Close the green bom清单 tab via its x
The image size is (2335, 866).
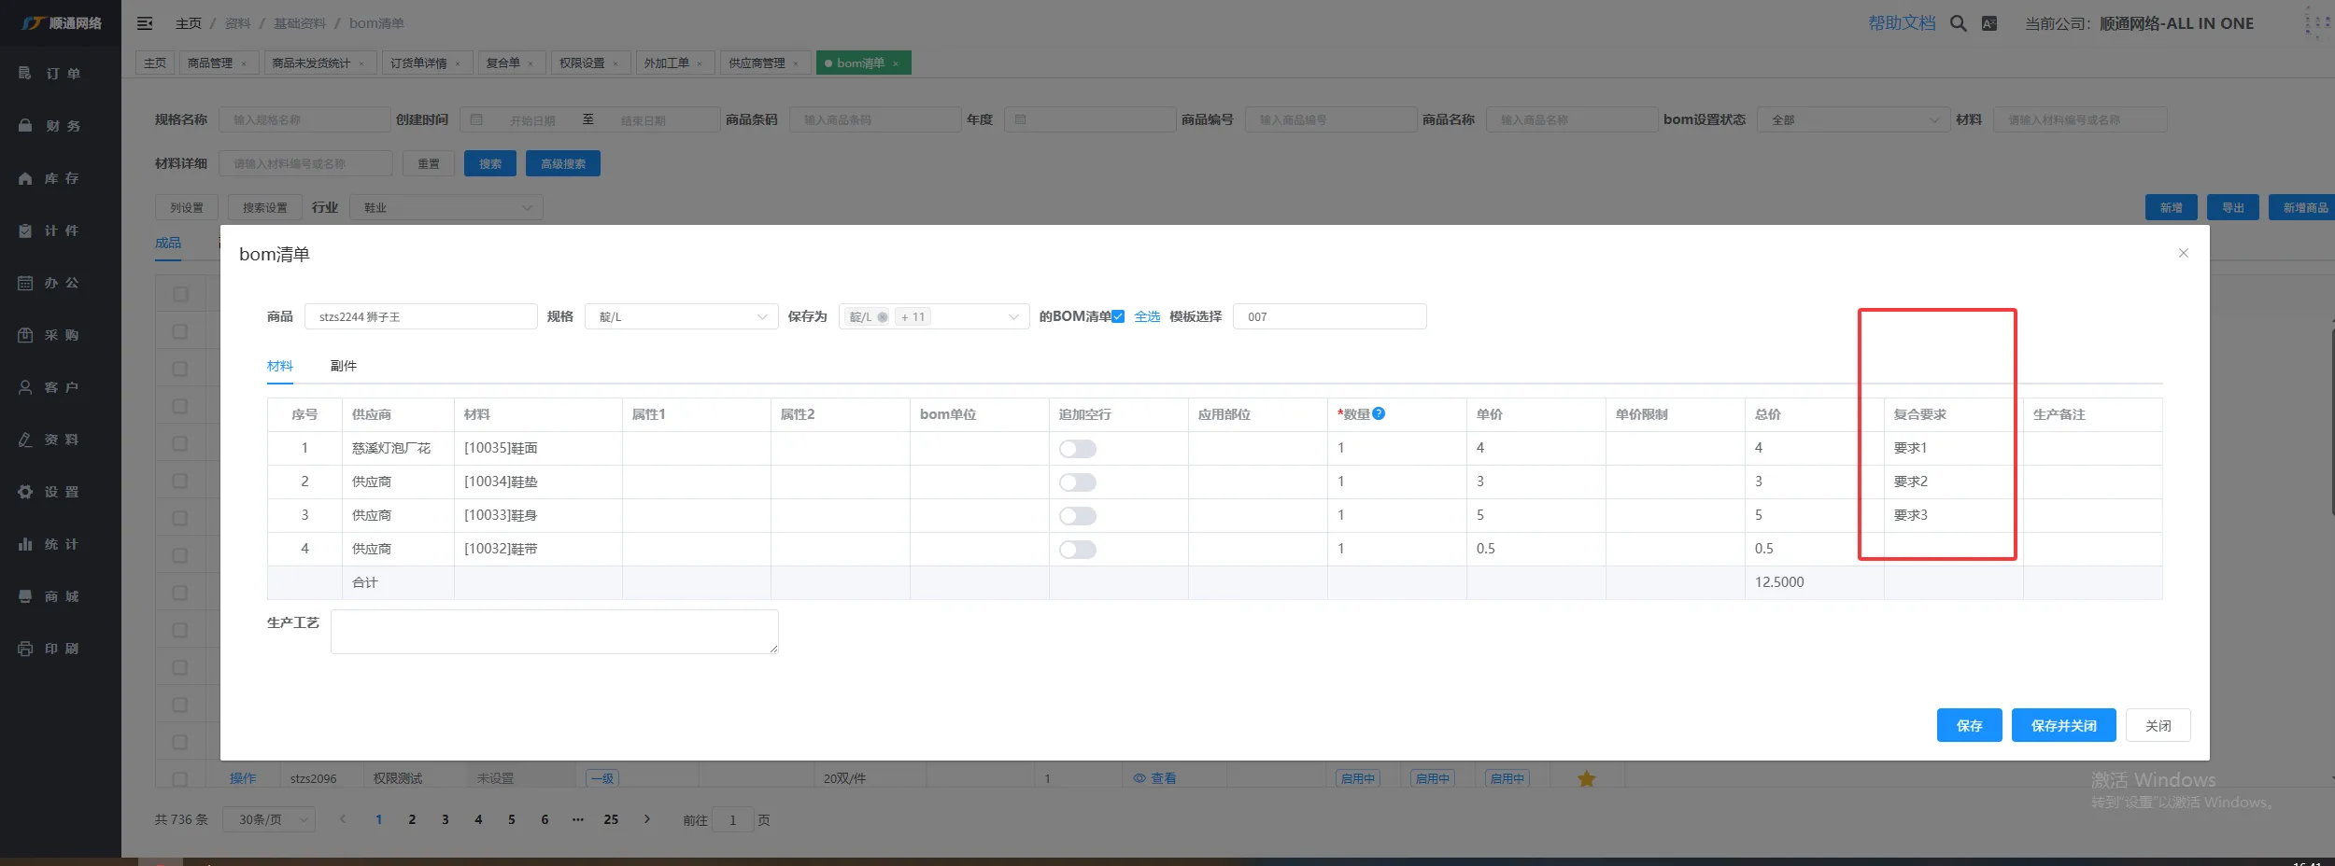pos(896,63)
